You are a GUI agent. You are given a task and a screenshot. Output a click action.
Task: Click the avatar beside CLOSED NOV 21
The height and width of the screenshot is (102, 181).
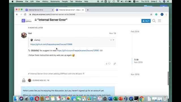pyautogui.click(x=29, y=80)
